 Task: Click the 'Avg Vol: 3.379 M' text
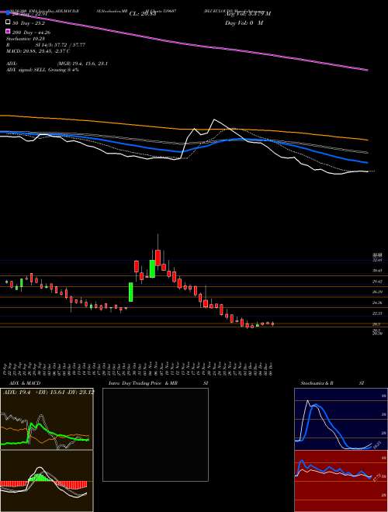(248, 14)
